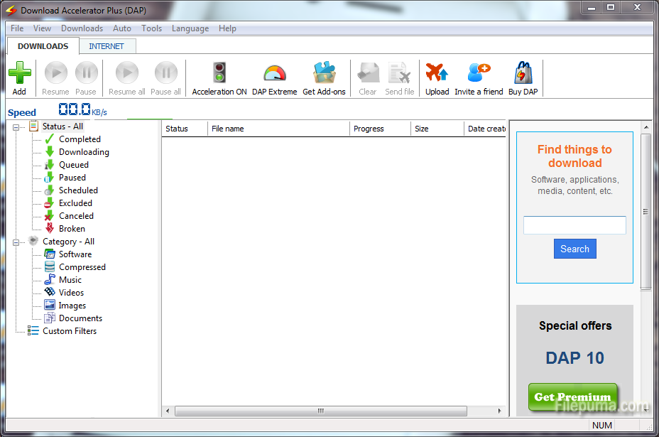Focus the Find things to download field
Viewport: 659px width, 437px height.
coord(574,225)
